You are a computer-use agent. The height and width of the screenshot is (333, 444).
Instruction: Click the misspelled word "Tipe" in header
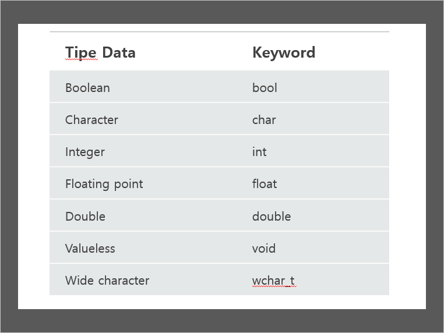click(80, 52)
